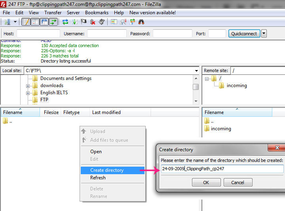The image size is (285, 211).
Task: Click the Remote site path field
Action: [x=258, y=70]
